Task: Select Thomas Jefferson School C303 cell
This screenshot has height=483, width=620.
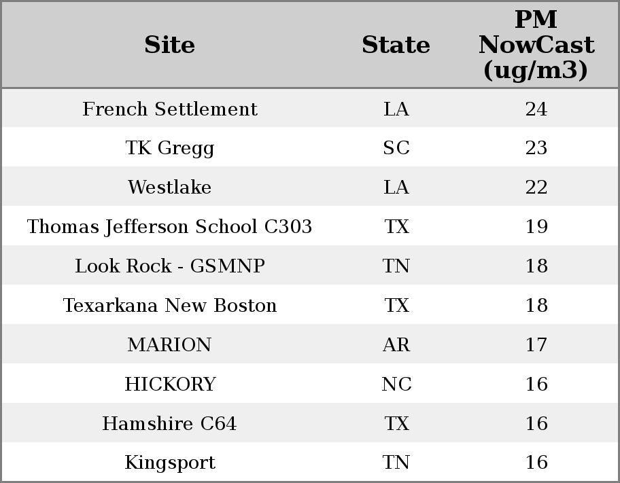Action: pyautogui.click(x=170, y=226)
